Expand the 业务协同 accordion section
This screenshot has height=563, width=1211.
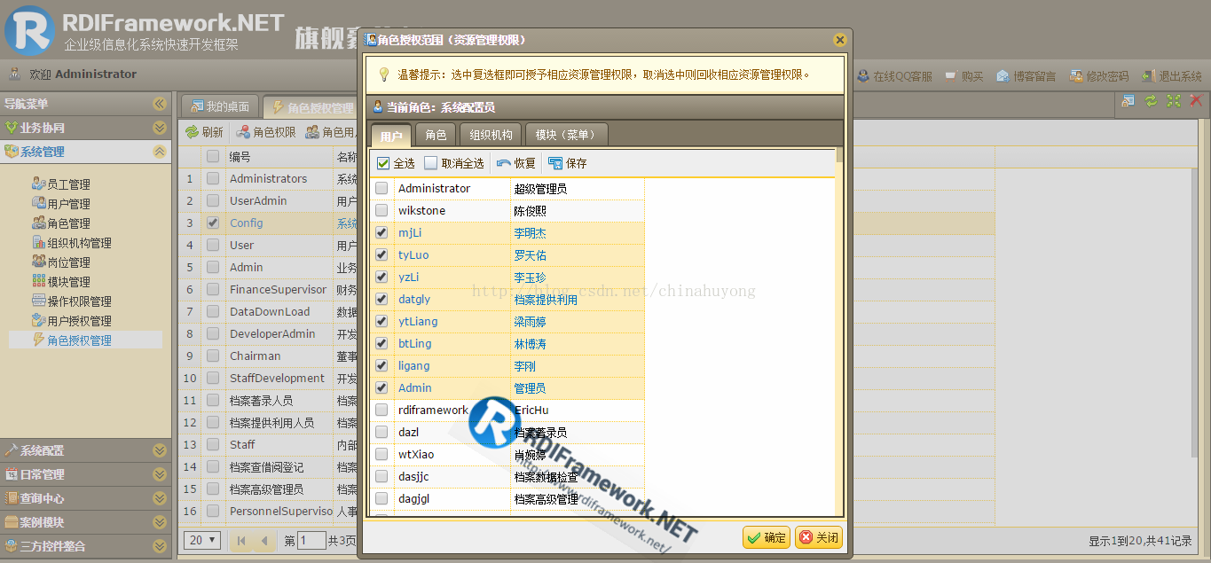[159, 128]
